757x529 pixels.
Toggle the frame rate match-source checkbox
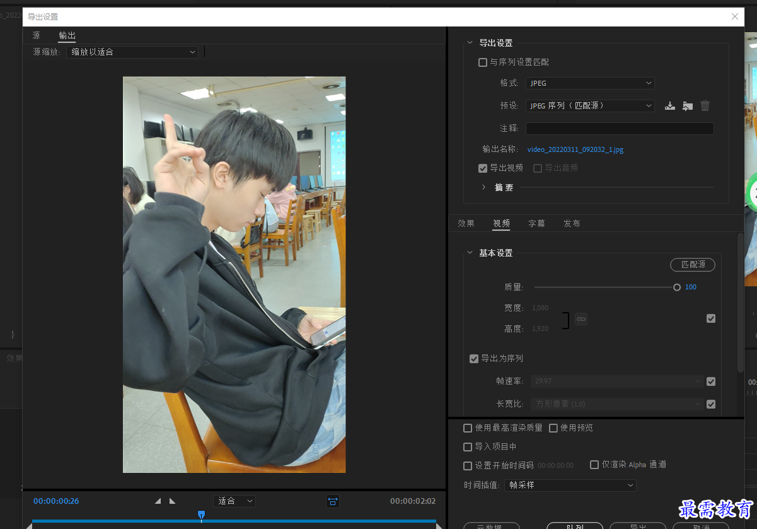pyautogui.click(x=711, y=381)
